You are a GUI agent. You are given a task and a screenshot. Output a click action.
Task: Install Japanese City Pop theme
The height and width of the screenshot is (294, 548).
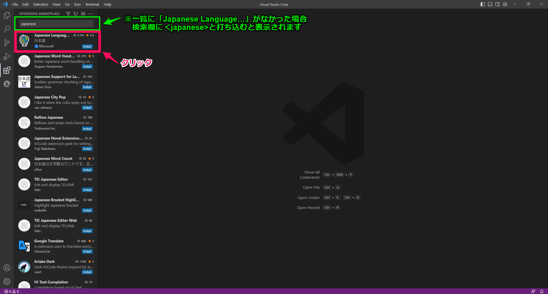pos(87,108)
